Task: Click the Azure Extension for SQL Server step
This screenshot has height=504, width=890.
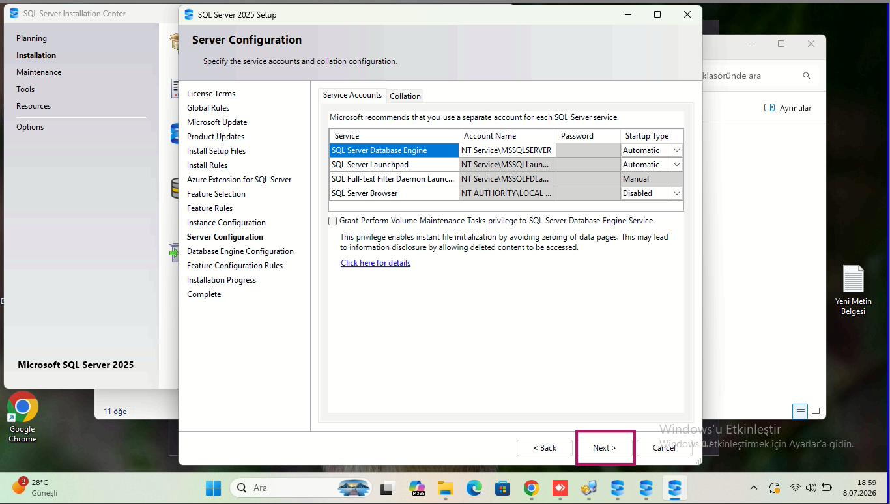Action: [x=239, y=180]
